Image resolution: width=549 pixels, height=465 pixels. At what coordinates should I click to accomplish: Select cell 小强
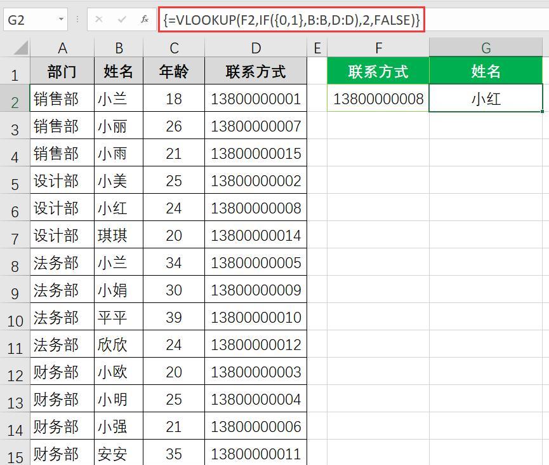tap(119, 426)
